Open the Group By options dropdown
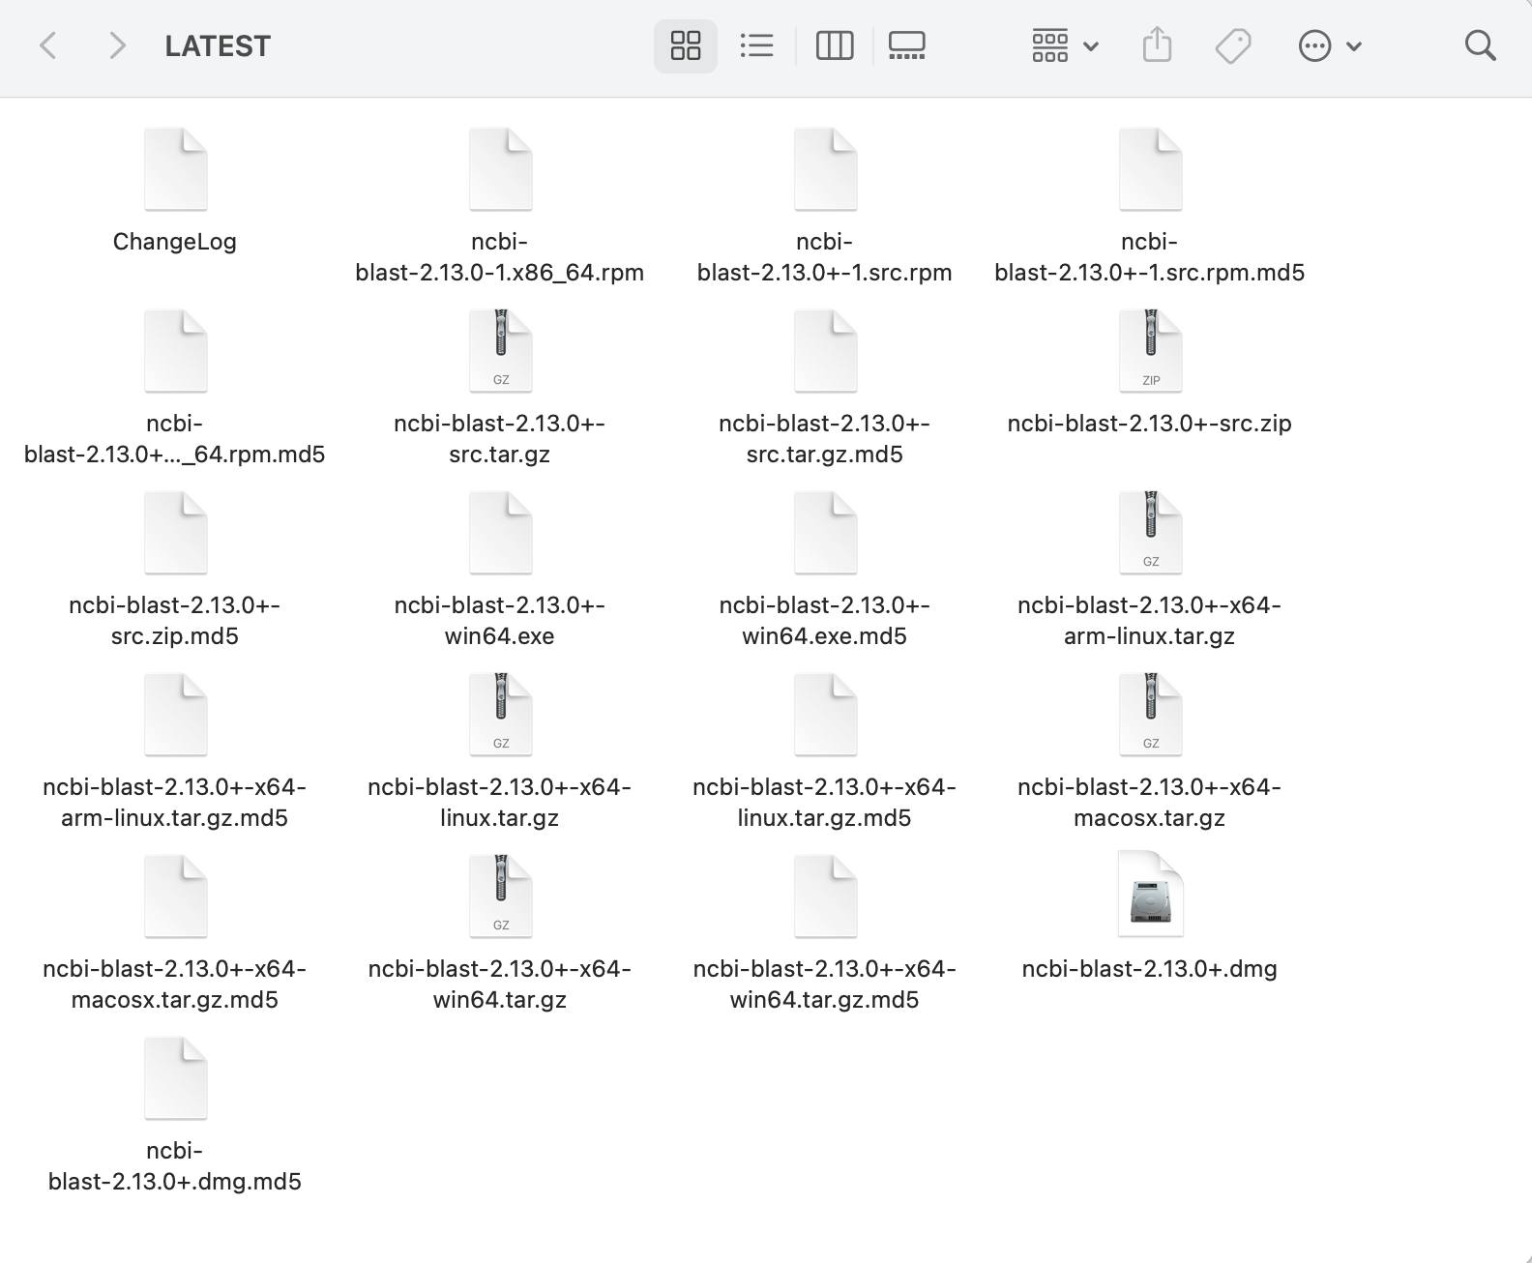Image resolution: width=1532 pixels, height=1263 pixels. coord(1065,45)
